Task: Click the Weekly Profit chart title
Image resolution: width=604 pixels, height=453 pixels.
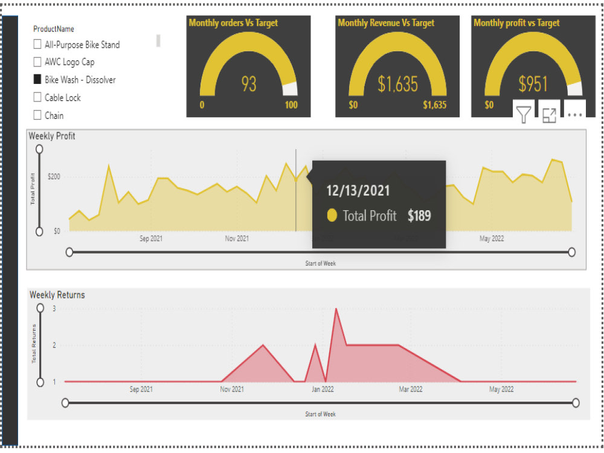Action: point(53,136)
